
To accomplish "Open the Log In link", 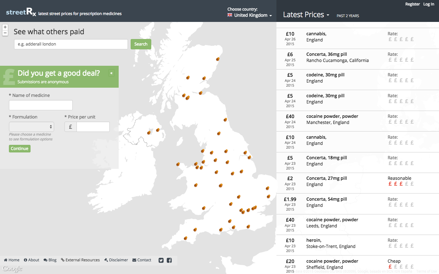I will click(429, 4).
